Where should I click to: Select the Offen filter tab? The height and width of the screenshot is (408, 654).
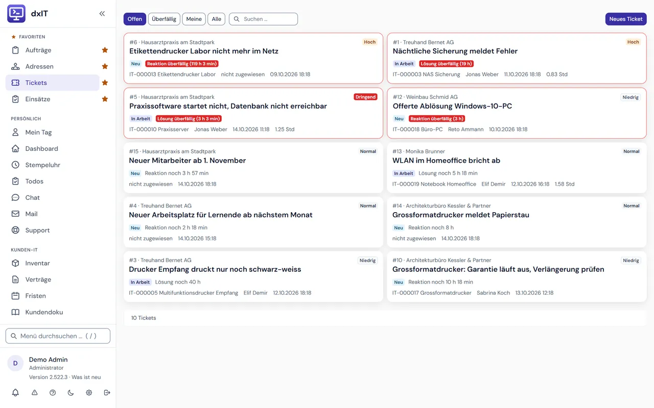coord(135,19)
